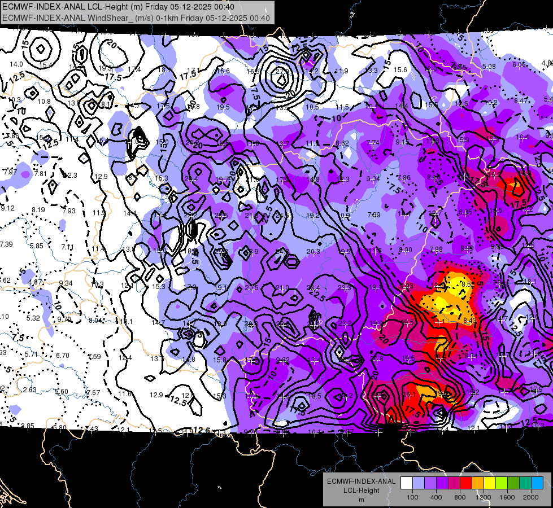Click the map value 11.9
This screenshot has height=508, width=553.
341,71
